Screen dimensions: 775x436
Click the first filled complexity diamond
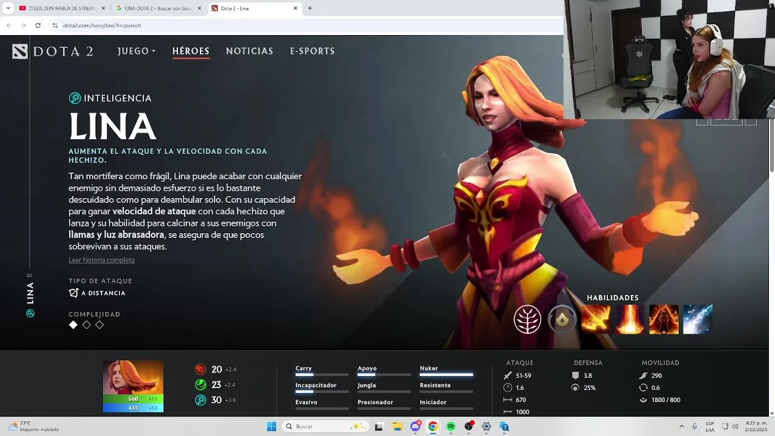(73, 325)
